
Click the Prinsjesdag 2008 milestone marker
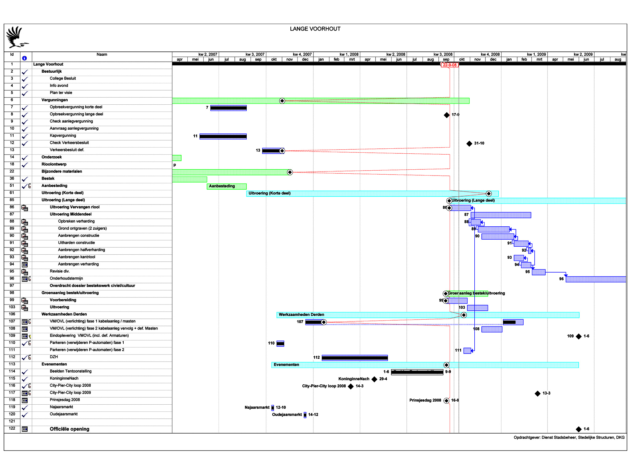(447, 400)
